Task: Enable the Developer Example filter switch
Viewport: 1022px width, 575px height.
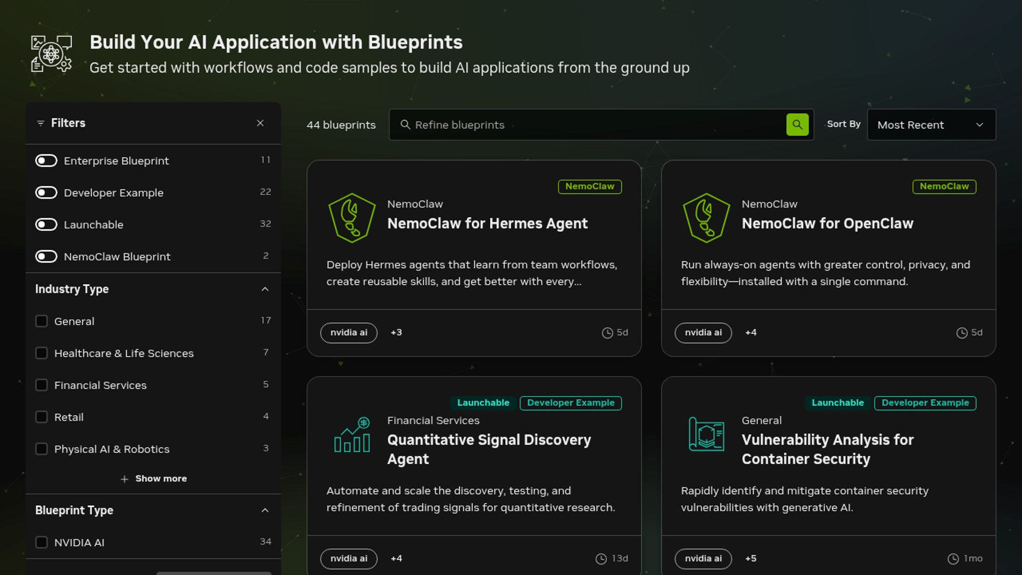Action: 46,193
